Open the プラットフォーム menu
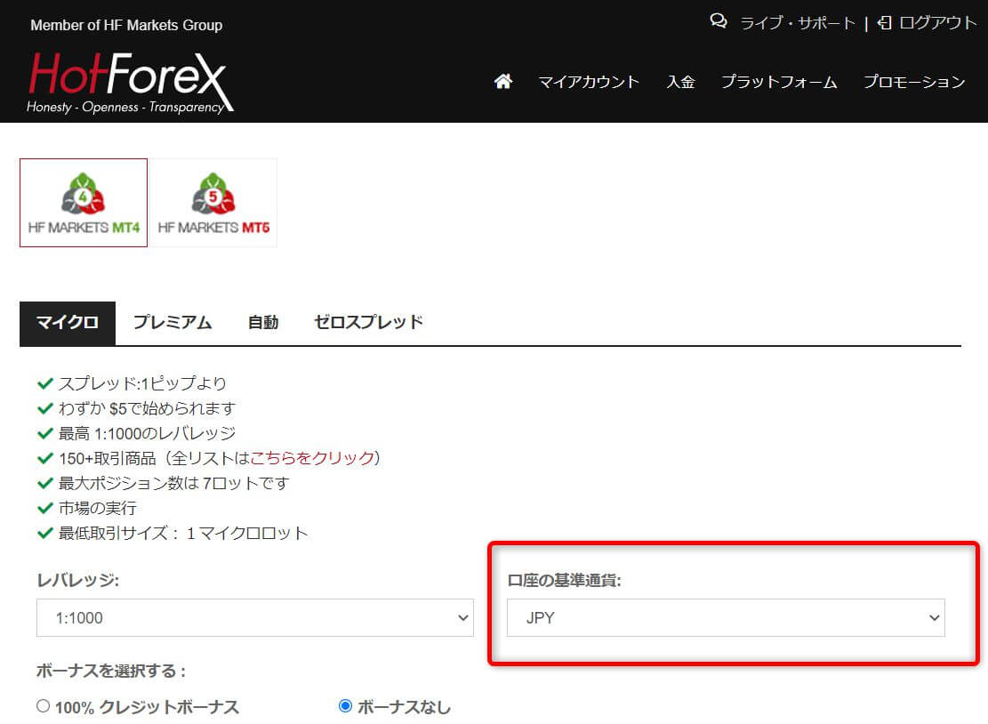The height and width of the screenshot is (724, 988). point(779,82)
